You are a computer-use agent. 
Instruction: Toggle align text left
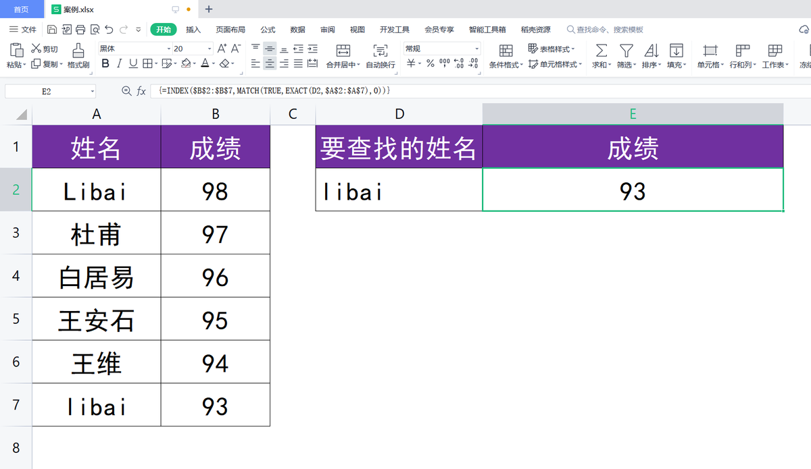point(255,63)
